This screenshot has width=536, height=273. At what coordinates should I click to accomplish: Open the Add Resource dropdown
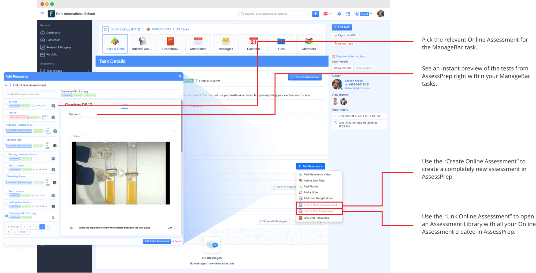pyautogui.click(x=311, y=166)
